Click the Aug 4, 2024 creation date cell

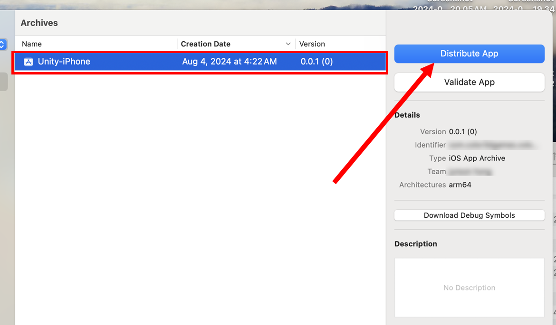(230, 62)
